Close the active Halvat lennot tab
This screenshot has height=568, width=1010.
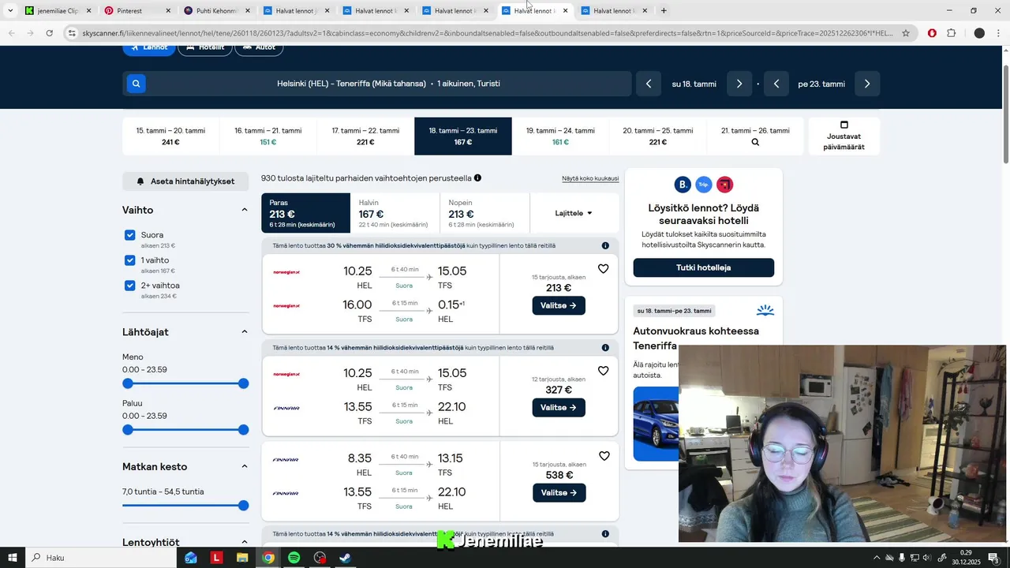tap(565, 11)
